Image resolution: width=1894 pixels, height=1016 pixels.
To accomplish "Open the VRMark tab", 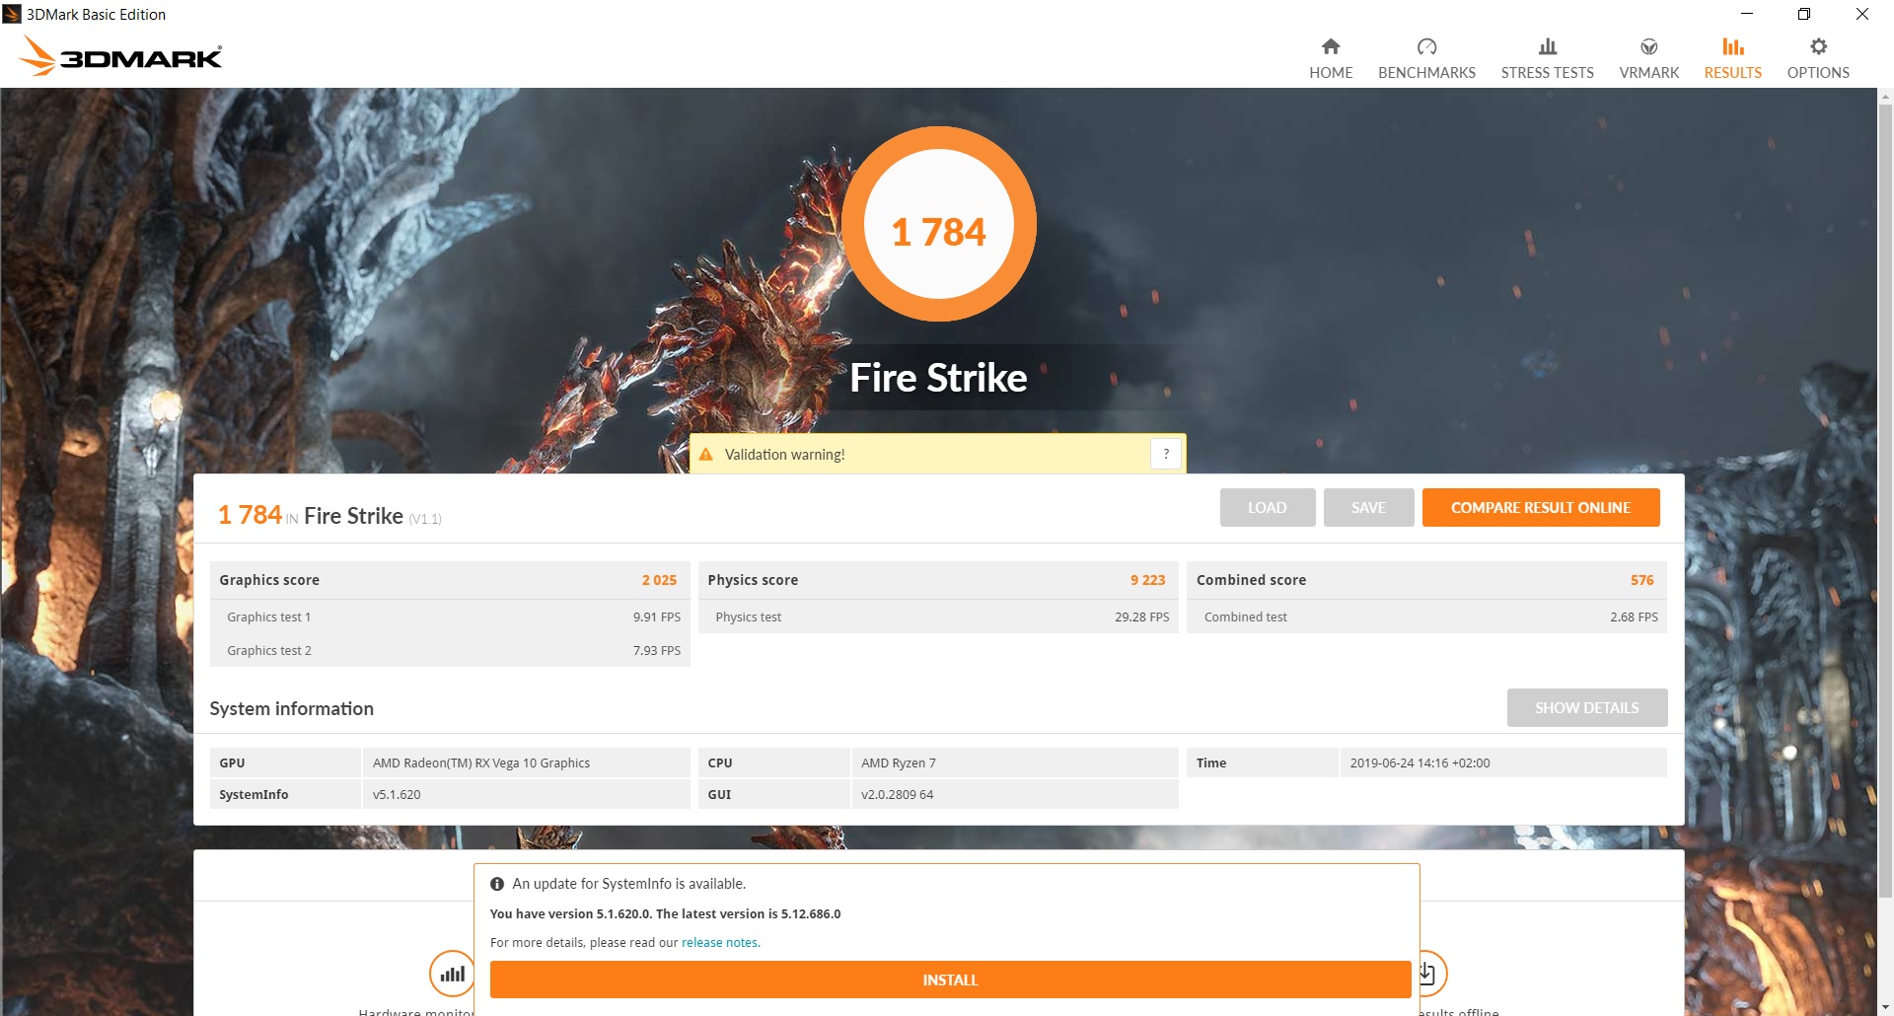I will [x=1648, y=59].
